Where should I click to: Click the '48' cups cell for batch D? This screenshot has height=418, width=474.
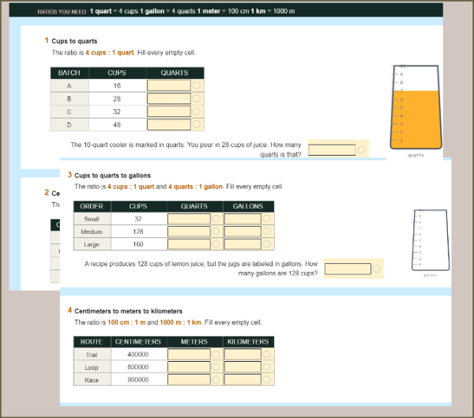click(x=117, y=125)
